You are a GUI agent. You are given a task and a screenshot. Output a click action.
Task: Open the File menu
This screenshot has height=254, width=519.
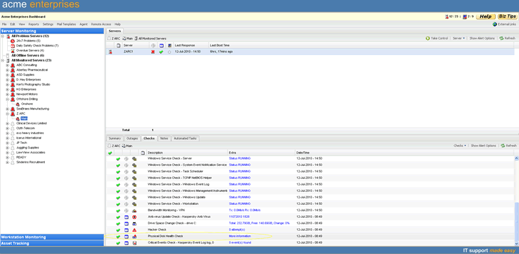[x=5, y=24]
